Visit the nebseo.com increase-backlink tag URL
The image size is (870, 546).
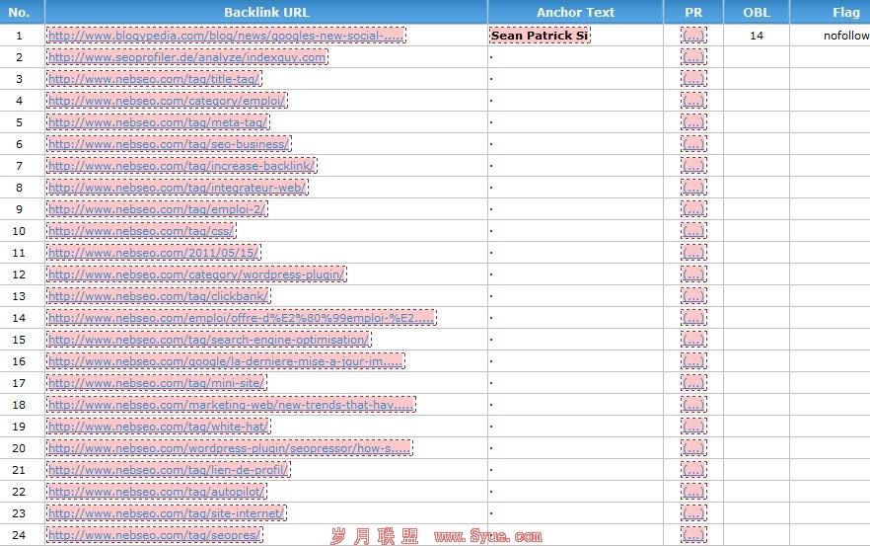pyautogui.click(x=181, y=166)
